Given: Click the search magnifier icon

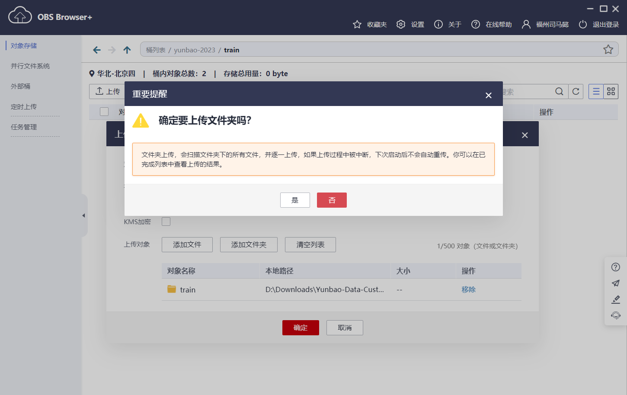Looking at the screenshot, I should (x=559, y=91).
